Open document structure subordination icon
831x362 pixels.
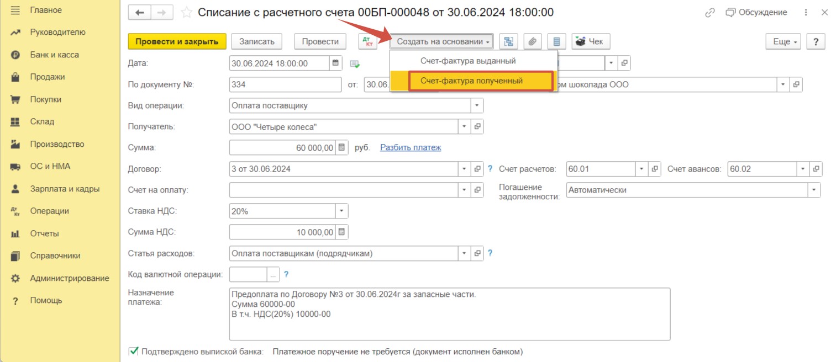coord(509,41)
